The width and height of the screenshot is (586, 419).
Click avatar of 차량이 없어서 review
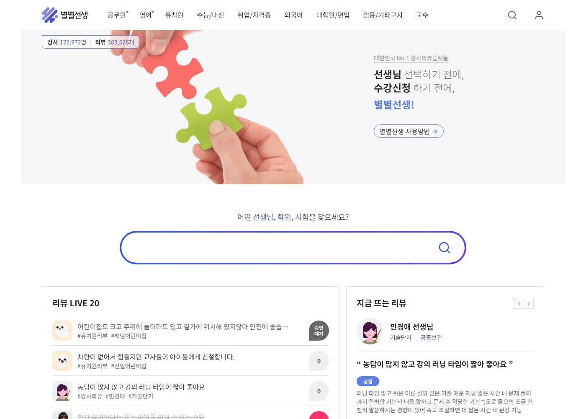point(62,361)
